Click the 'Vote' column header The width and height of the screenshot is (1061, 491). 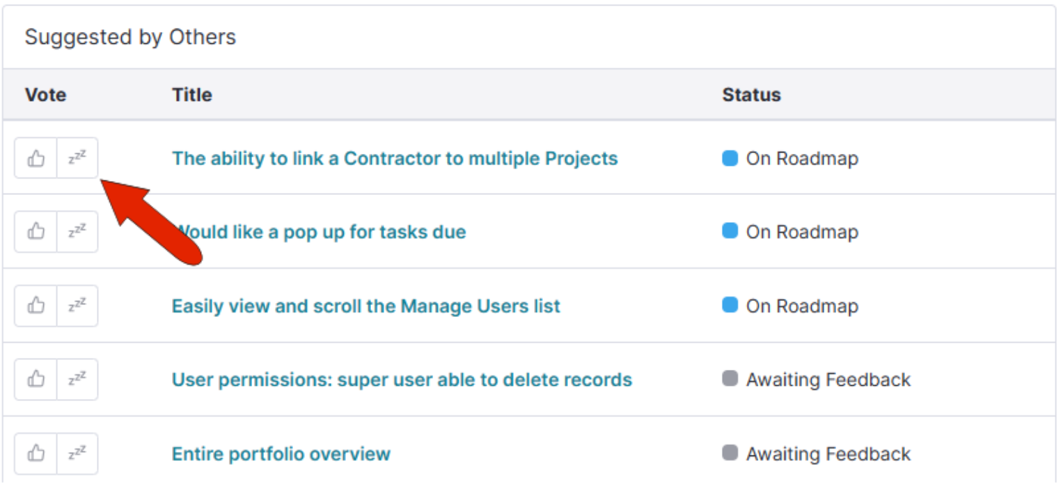(46, 95)
